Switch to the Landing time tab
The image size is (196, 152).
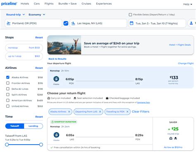pos(33,126)
